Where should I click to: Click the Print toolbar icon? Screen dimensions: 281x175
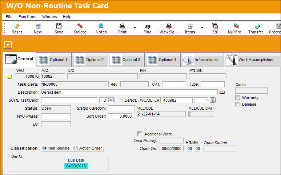pyautogui.click(x=122, y=26)
